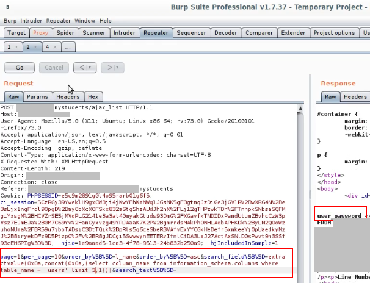Switch to the Decoder tab
Image resolution: width=370 pixels, height=283 pixels.
(226, 33)
